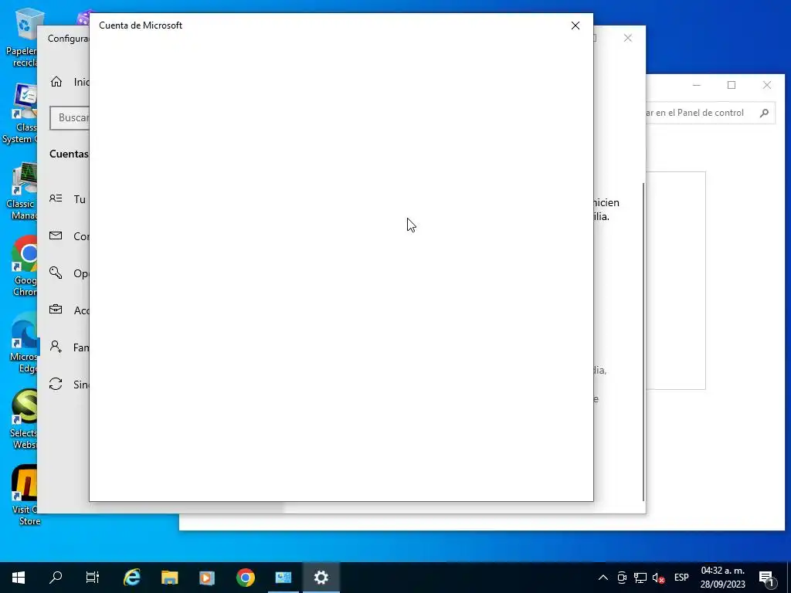The image size is (791, 593).
Task: Open the media player taskbar icon
Action: click(207, 578)
